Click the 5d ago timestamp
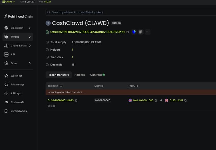 [51, 106]
